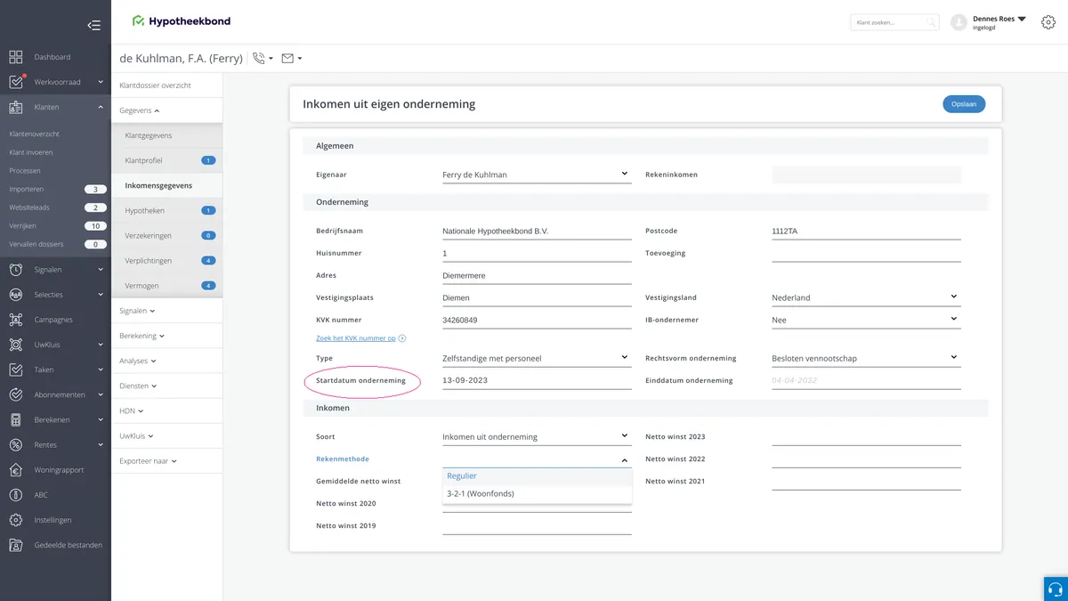The width and height of the screenshot is (1068, 601).
Task: Open the Vestigingsland dropdown
Action: point(866,297)
